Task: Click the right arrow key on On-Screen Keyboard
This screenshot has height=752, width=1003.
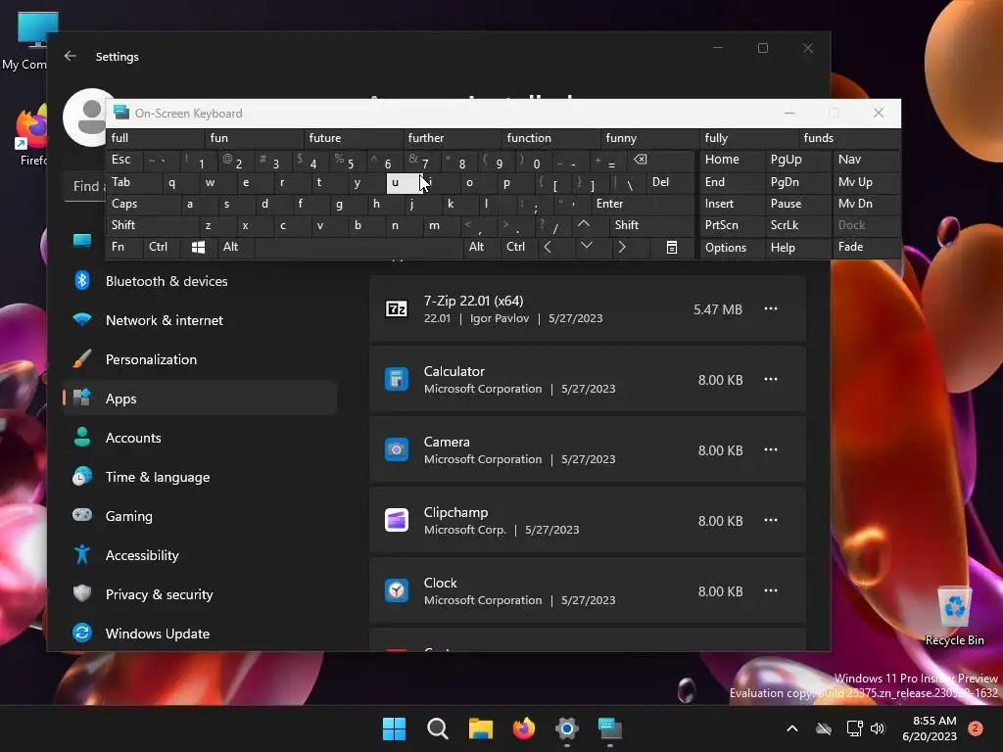Action: pos(622,248)
